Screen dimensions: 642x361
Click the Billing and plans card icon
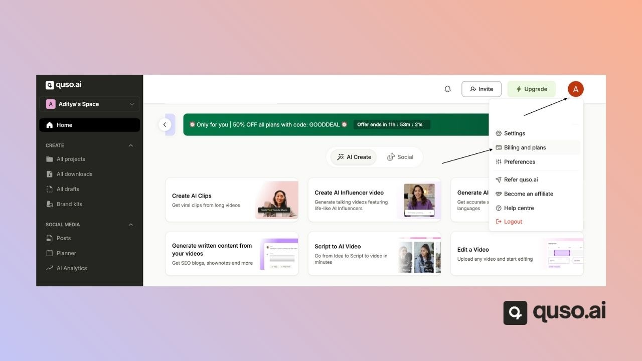499,147
